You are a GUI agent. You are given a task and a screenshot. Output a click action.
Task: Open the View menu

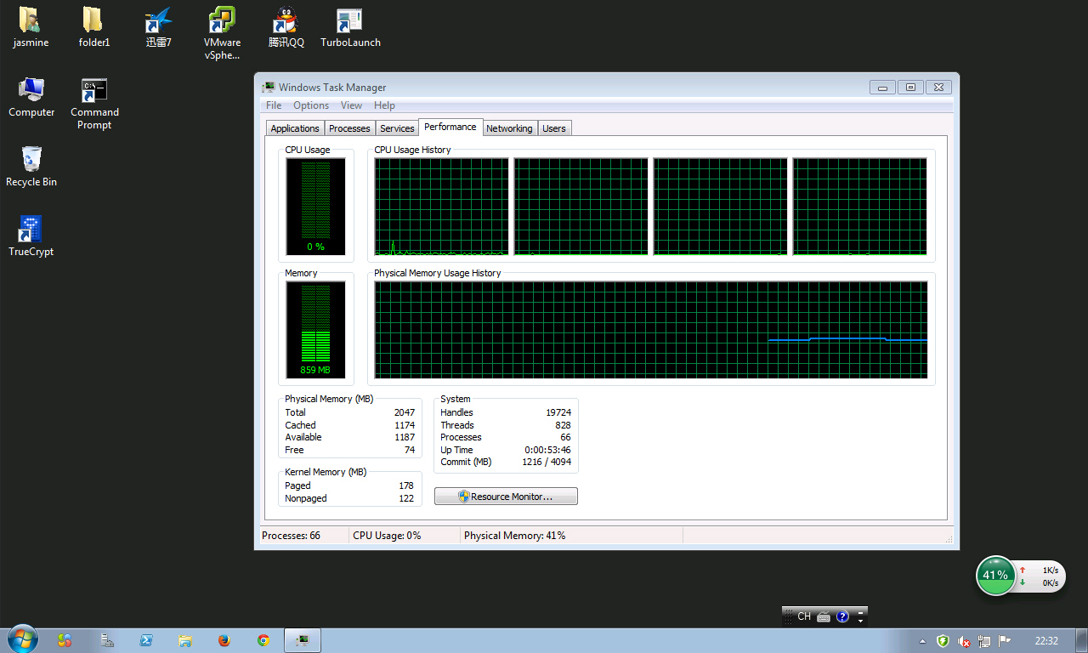pos(351,105)
